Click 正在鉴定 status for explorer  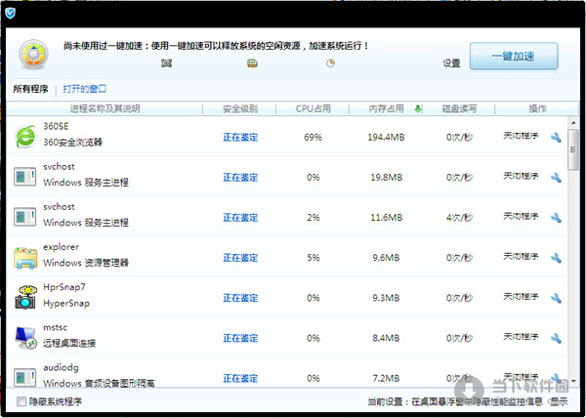[x=240, y=258]
